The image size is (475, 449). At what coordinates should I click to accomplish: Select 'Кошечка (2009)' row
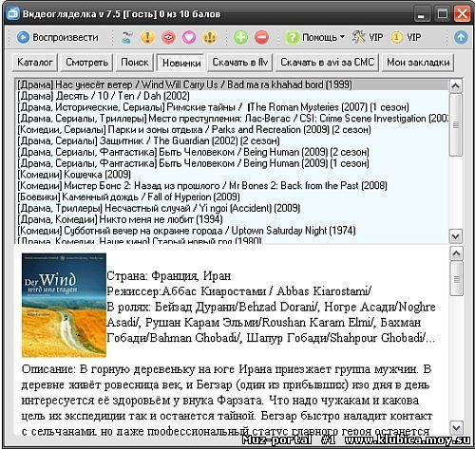[x=232, y=175]
